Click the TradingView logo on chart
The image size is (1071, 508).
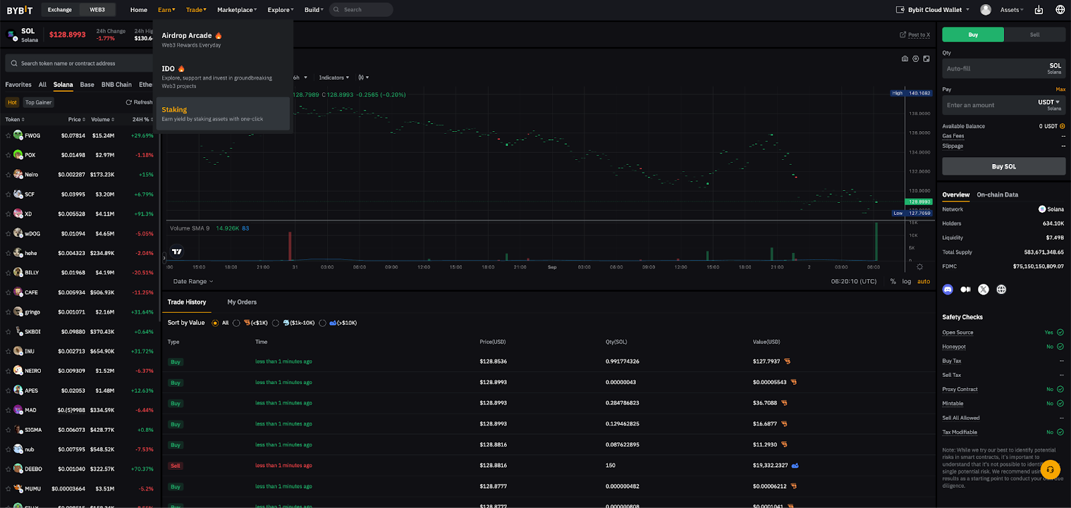tap(177, 252)
